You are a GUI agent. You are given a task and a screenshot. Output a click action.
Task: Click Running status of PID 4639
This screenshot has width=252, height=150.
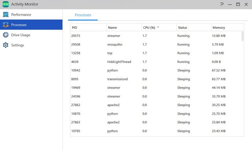[x=183, y=62]
